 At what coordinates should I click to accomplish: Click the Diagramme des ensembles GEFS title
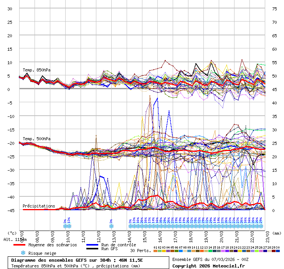[77, 260]
